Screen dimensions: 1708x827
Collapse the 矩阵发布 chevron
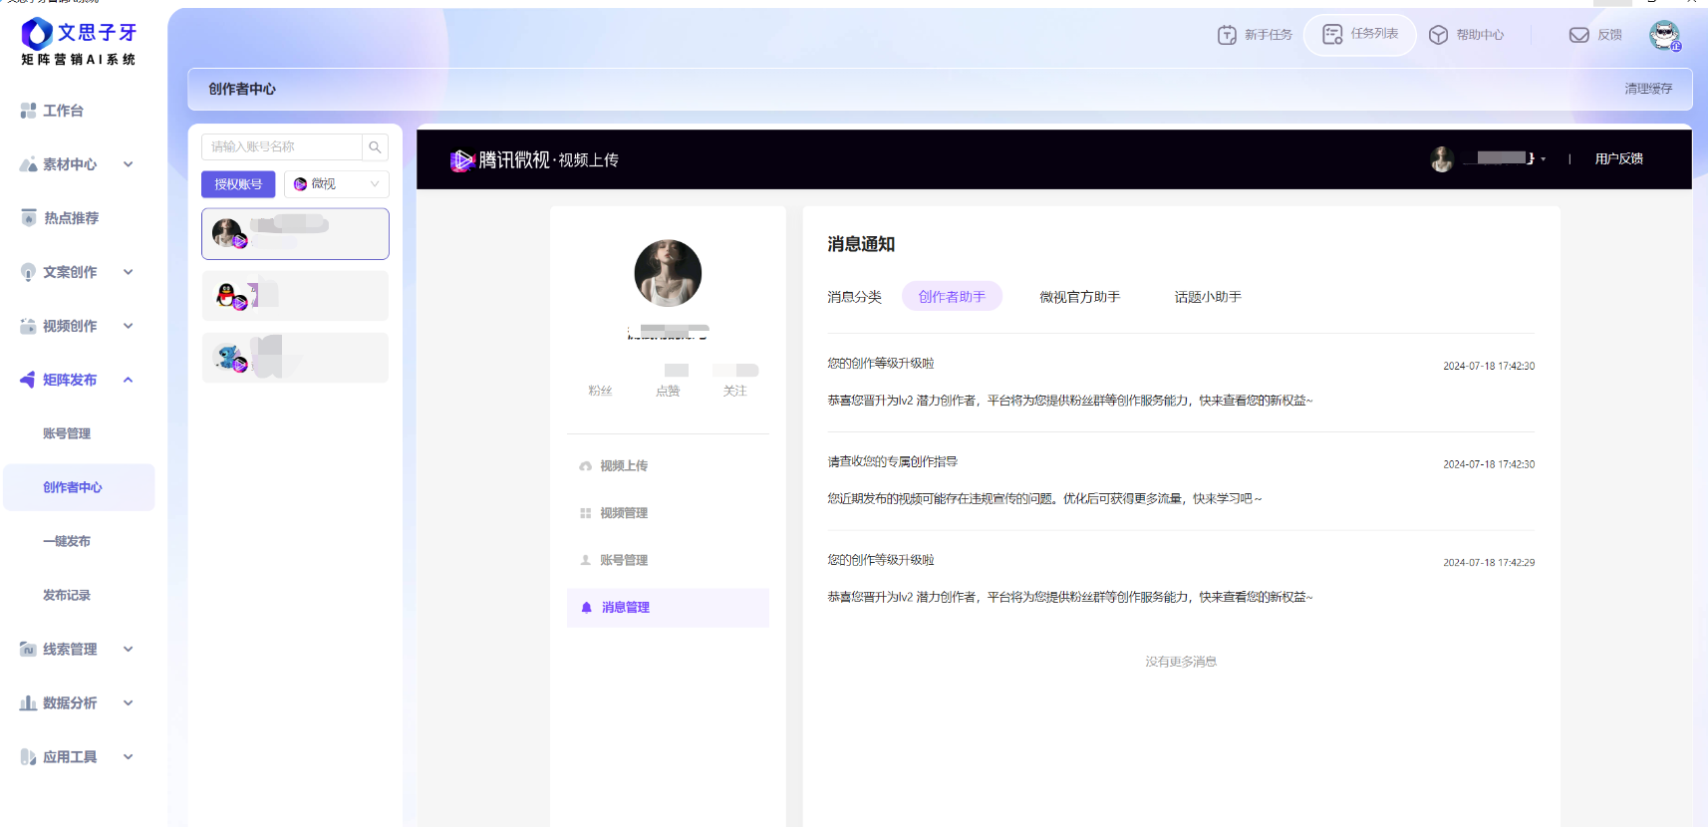129,380
